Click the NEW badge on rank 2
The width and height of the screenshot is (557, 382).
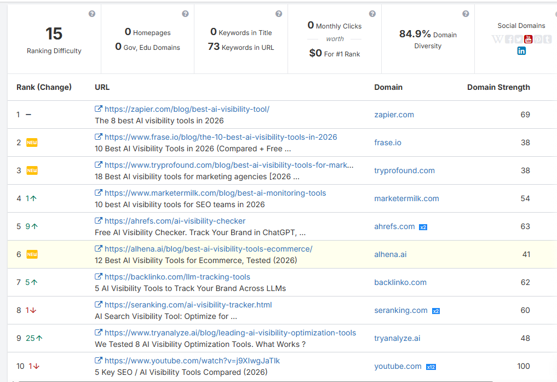click(x=32, y=142)
